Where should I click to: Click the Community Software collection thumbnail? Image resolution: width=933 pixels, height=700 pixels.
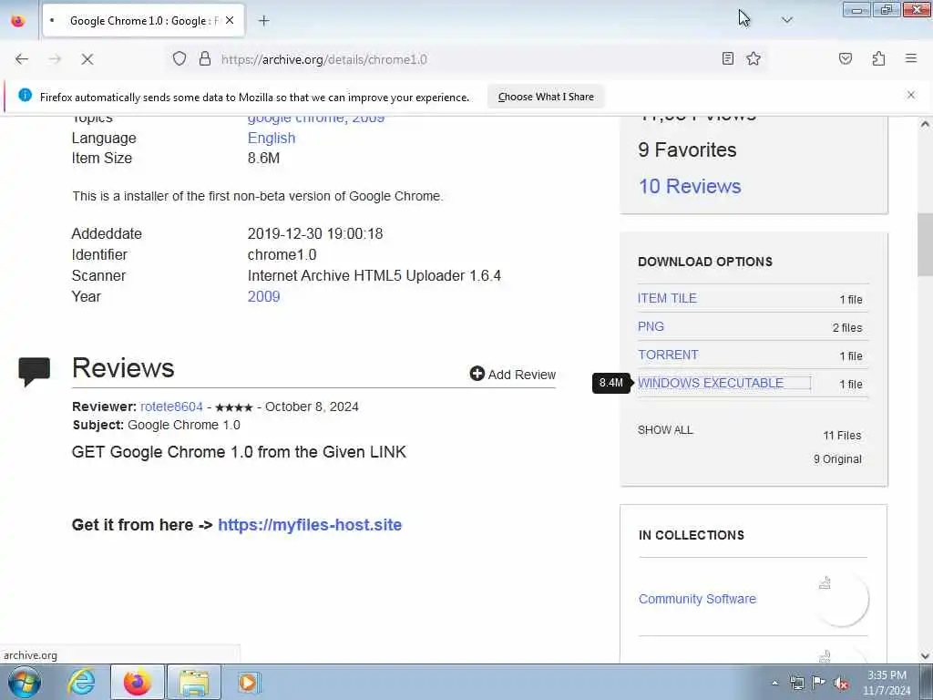tap(841, 599)
